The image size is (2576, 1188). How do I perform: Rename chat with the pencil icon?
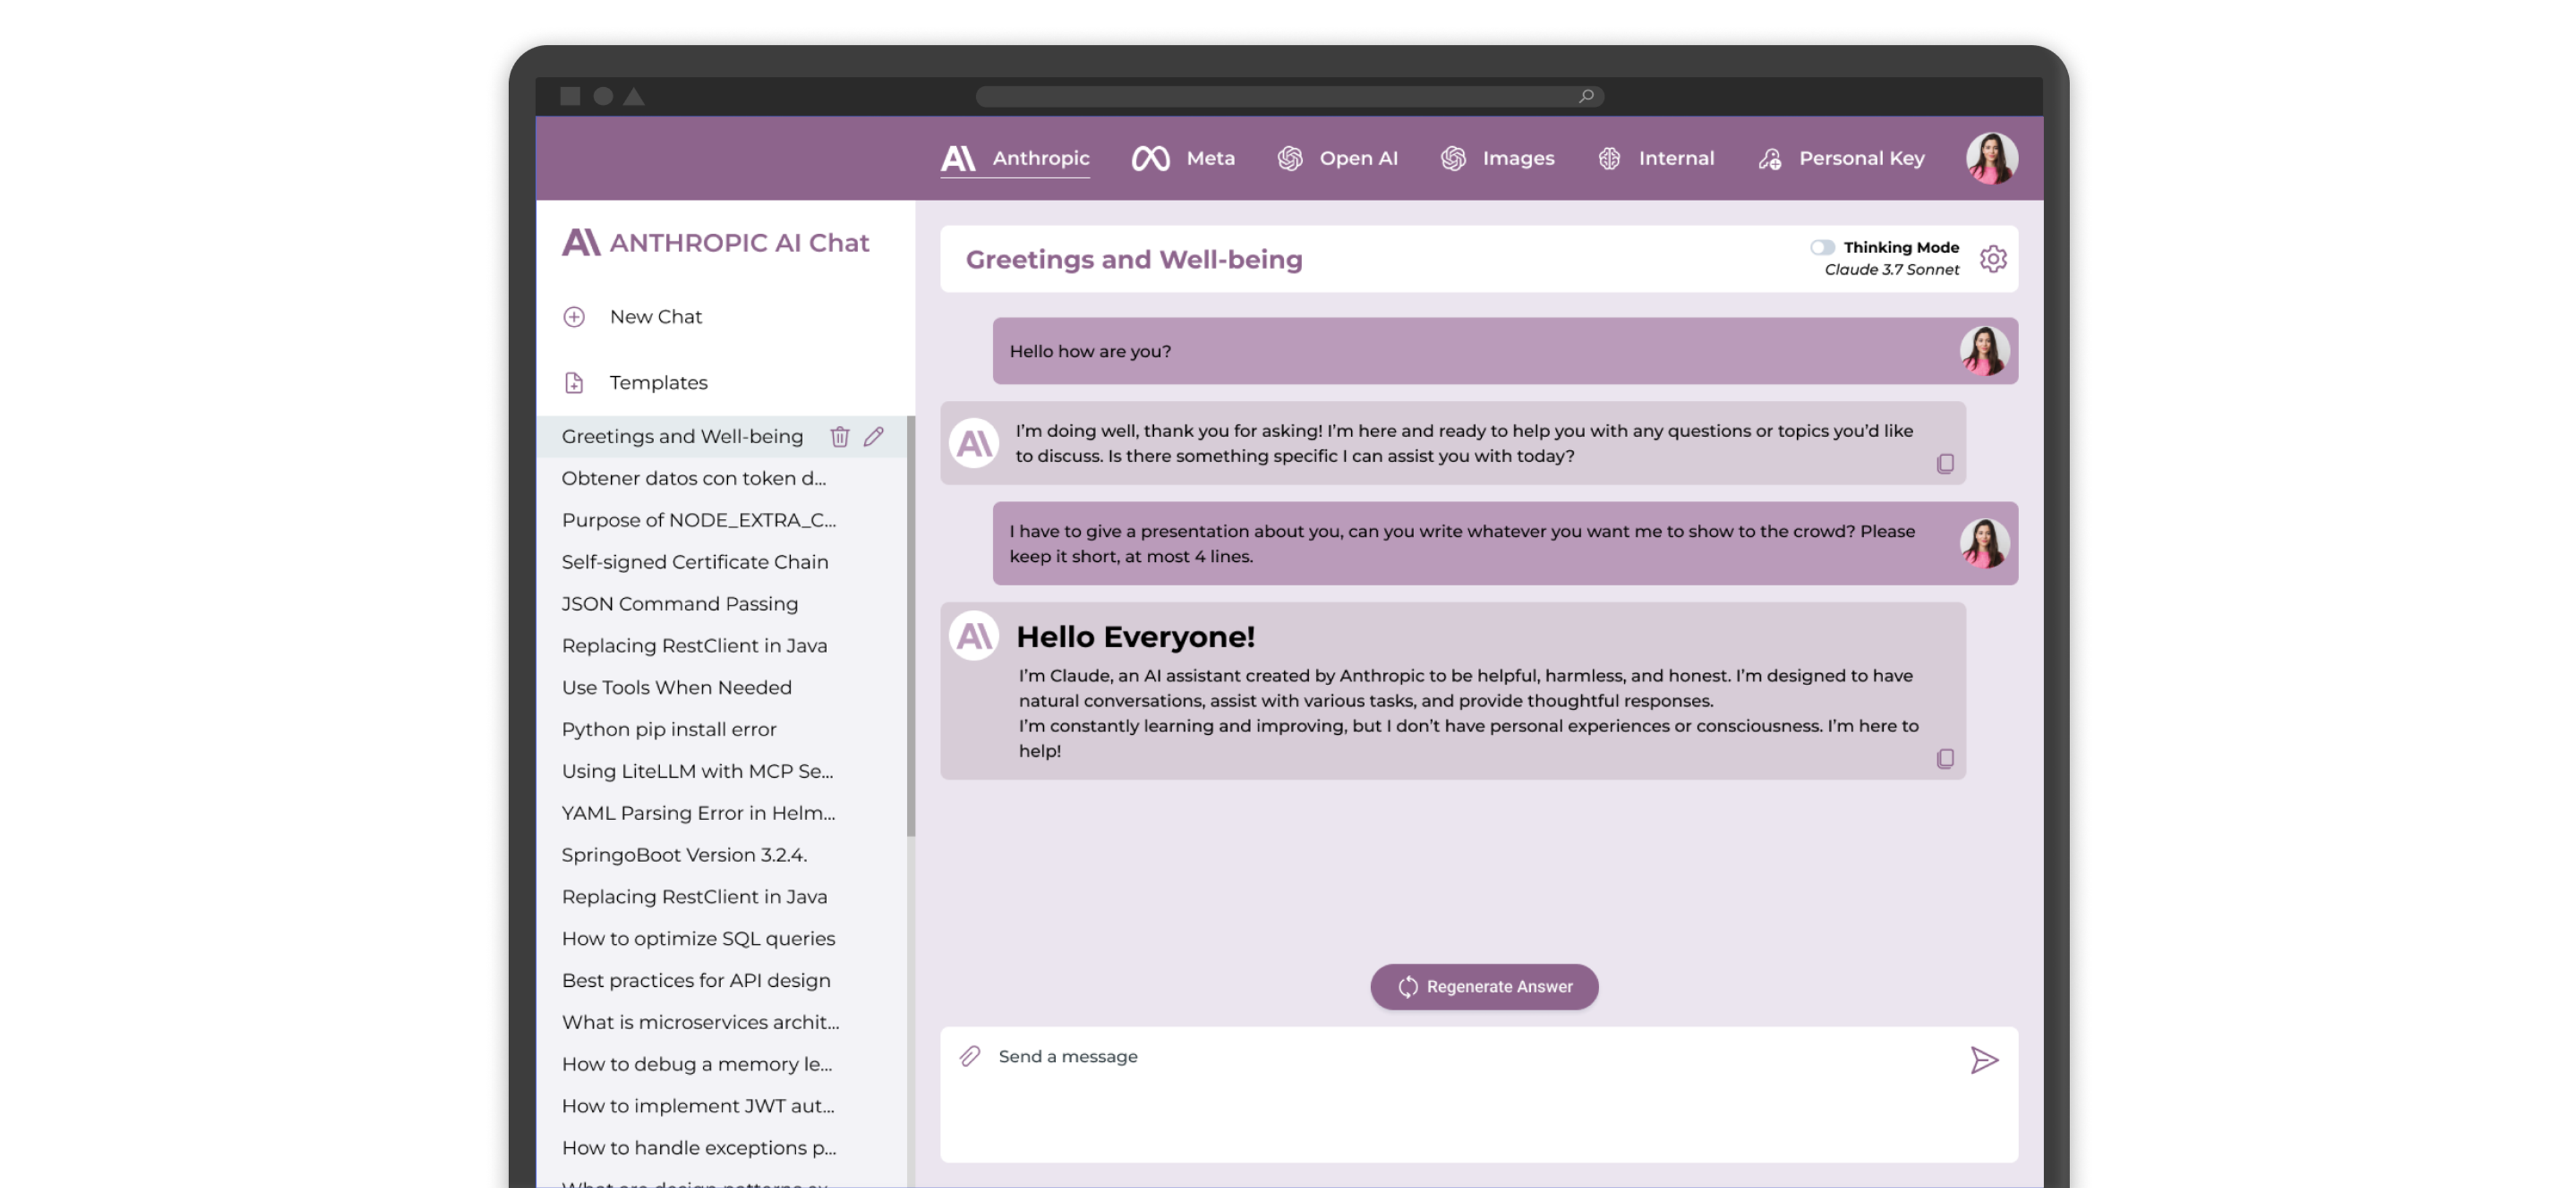(x=873, y=436)
